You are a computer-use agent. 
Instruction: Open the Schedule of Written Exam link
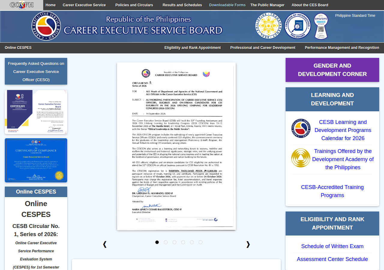(332, 246)
